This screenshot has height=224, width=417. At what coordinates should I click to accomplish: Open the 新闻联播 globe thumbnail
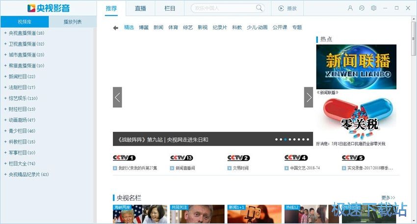coord(356,67)
